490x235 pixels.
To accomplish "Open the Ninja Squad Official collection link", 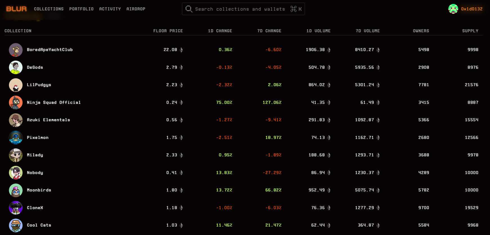I will pos(54,102).
